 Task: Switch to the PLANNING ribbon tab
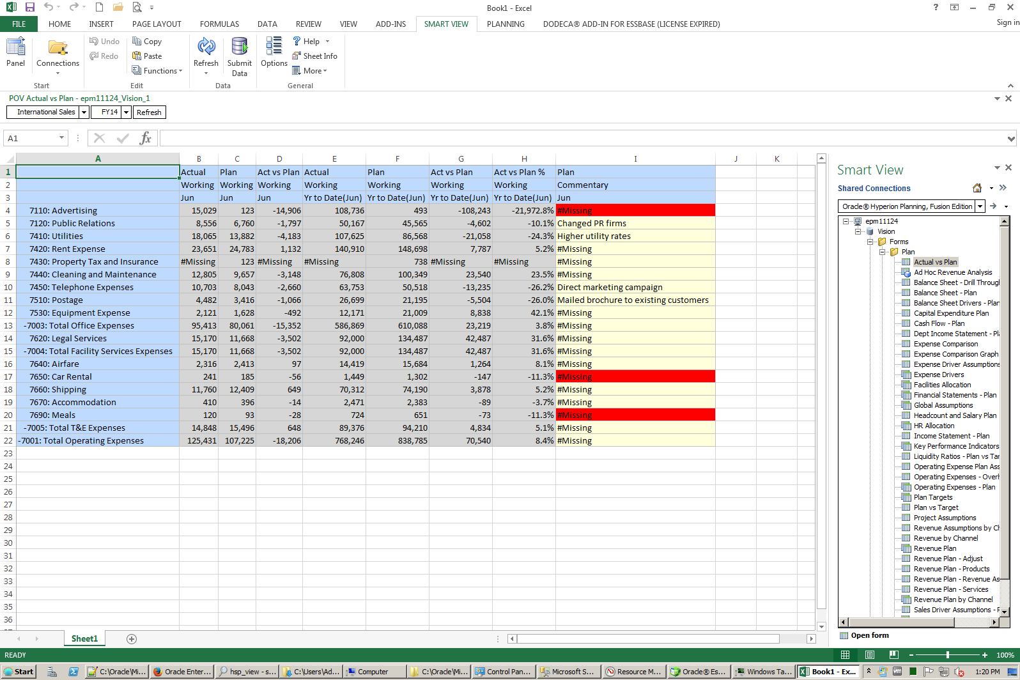tap(505, 24)
